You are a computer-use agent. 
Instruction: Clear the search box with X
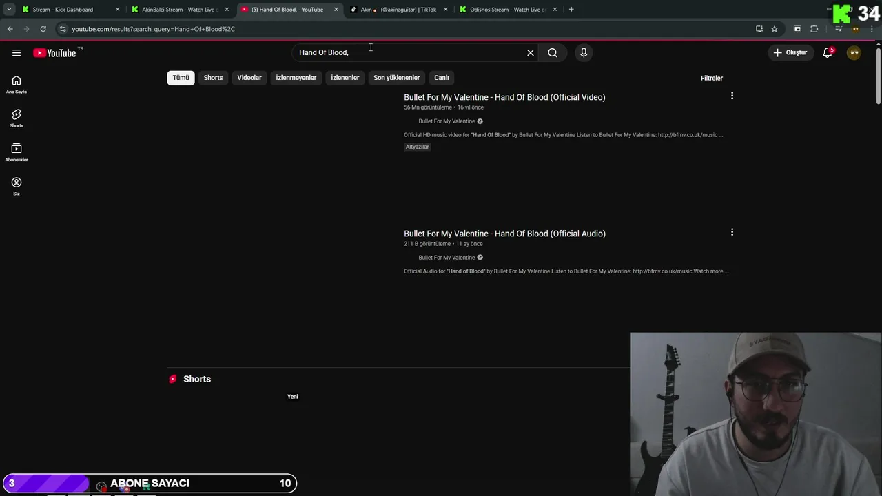point(531,52)
